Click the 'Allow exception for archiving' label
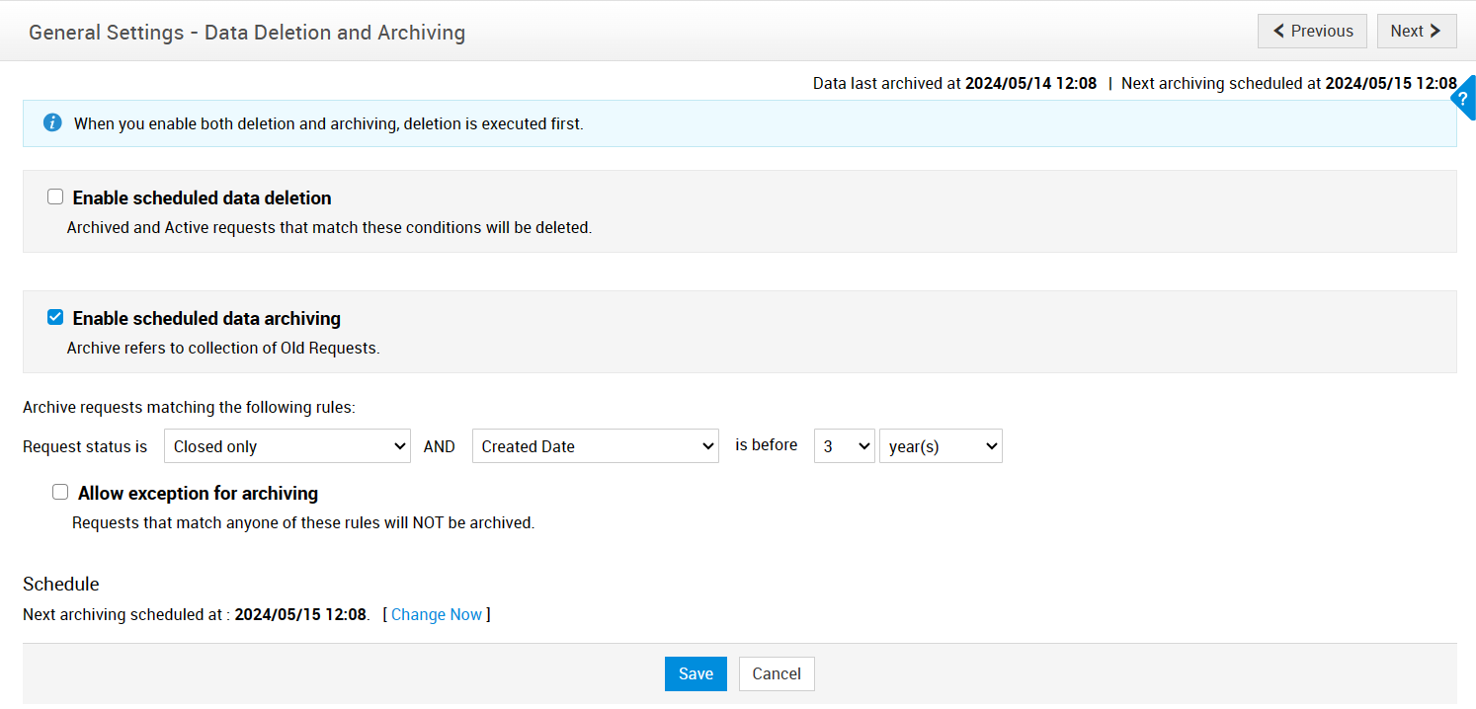 click(x=198, y=493)
